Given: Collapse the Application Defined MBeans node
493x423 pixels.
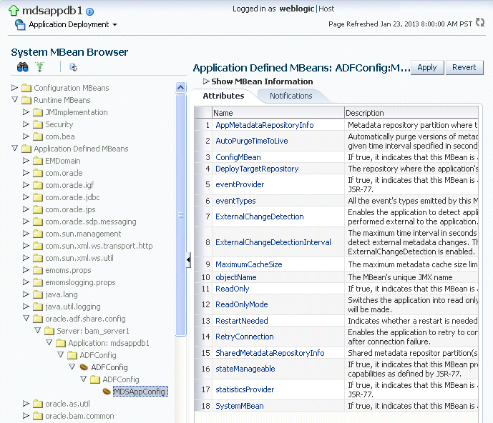Looking at the screenshot, I should 14,148.
